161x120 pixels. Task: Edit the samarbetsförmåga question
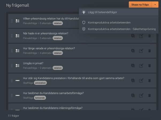[x=141, y=95]
